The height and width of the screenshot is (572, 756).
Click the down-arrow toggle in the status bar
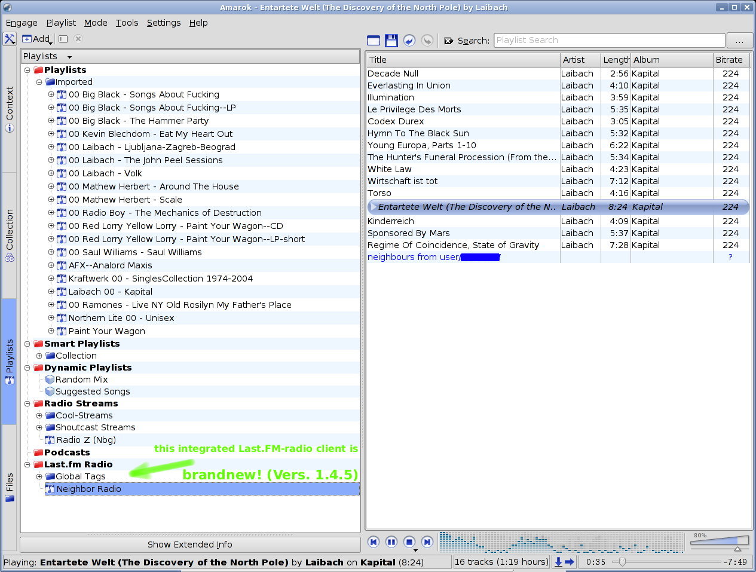(558, 562)
